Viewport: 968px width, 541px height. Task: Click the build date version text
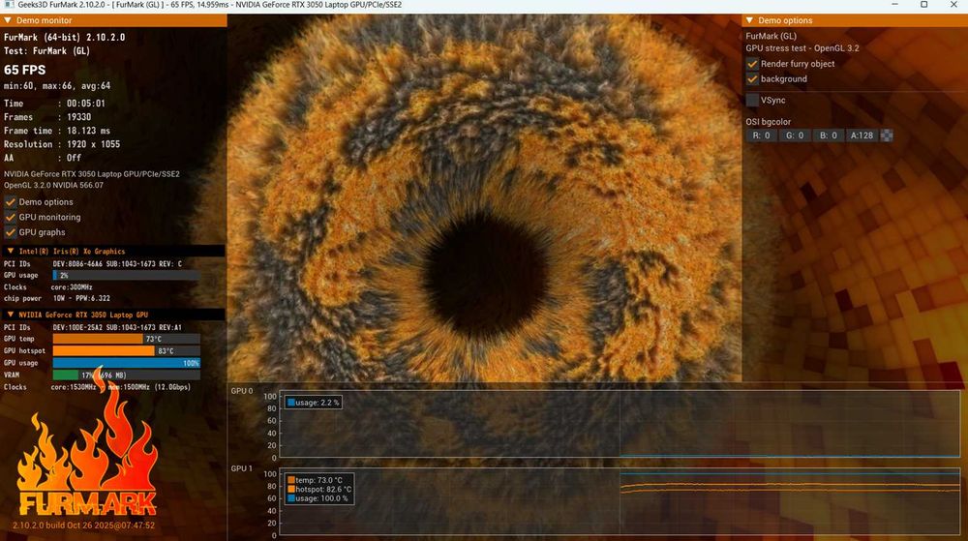(x=84, y=526)
